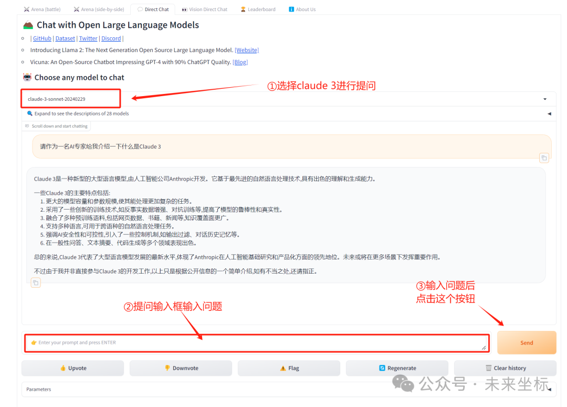Click the swords icon on Arena (side-by-side)

76,9
